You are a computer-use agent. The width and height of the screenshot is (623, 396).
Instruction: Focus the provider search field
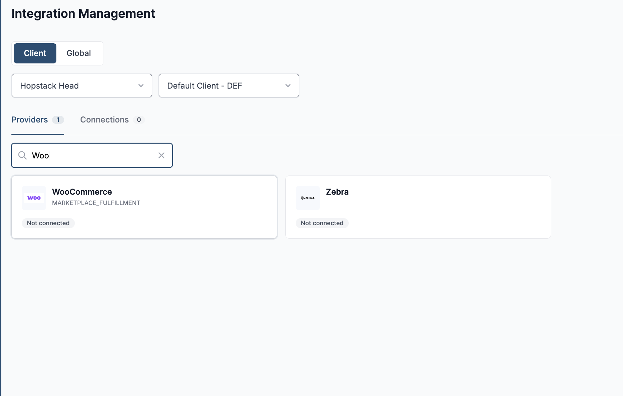92,155
